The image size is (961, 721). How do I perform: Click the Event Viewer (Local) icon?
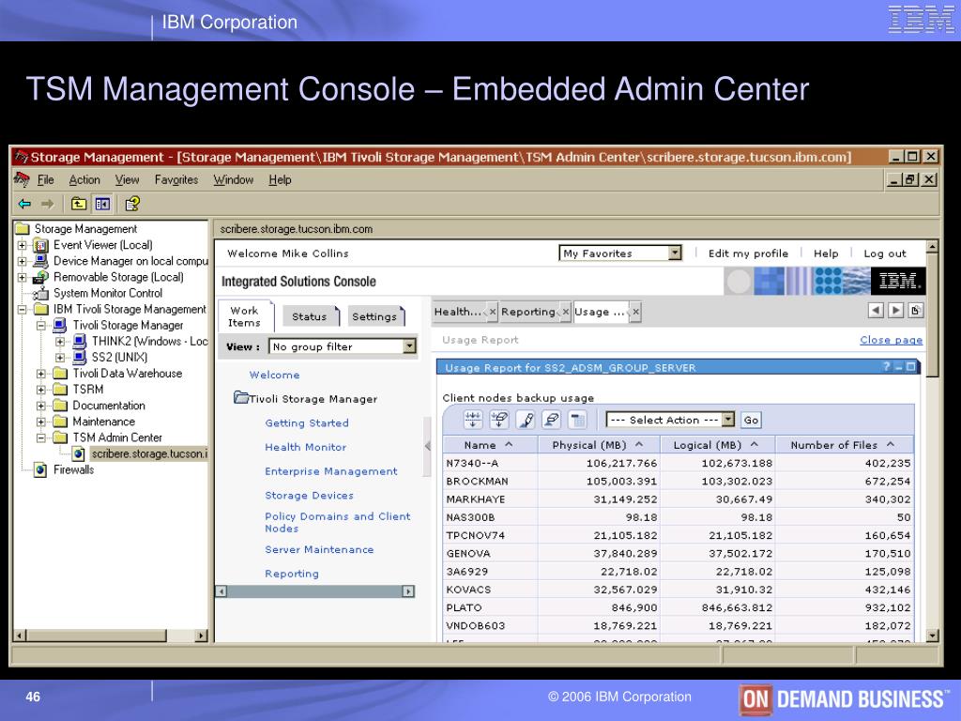40,245
